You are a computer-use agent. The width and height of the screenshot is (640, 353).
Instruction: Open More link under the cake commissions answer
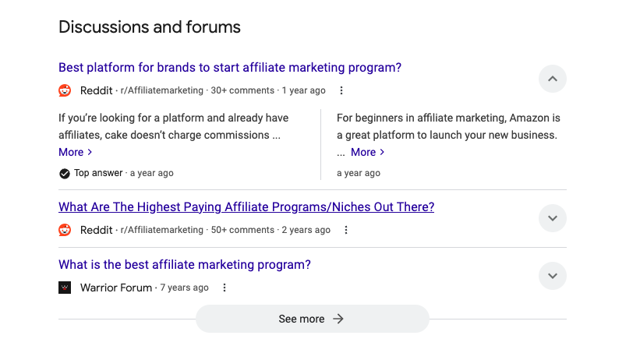[x=76, y=152]
